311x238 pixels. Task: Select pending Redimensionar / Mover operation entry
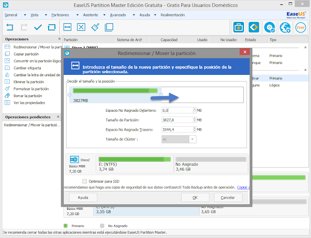(32, 125)
